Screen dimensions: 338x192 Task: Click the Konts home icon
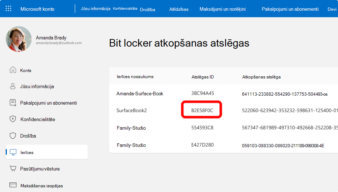13,70
